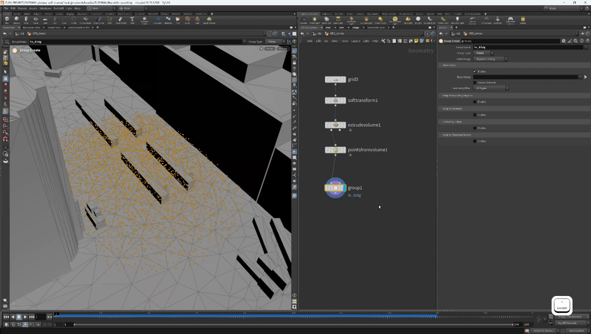This screenshot has height=334, width=591.
Task: Uncheck Base Group Enable checkbox
Action: [x=475, y=71]
